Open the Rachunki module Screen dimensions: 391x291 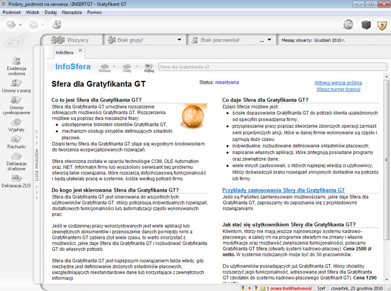(x=16, y=142)
